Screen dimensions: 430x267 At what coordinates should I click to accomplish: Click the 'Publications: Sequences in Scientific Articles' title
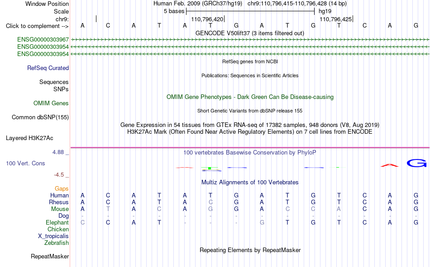[250, 75]
